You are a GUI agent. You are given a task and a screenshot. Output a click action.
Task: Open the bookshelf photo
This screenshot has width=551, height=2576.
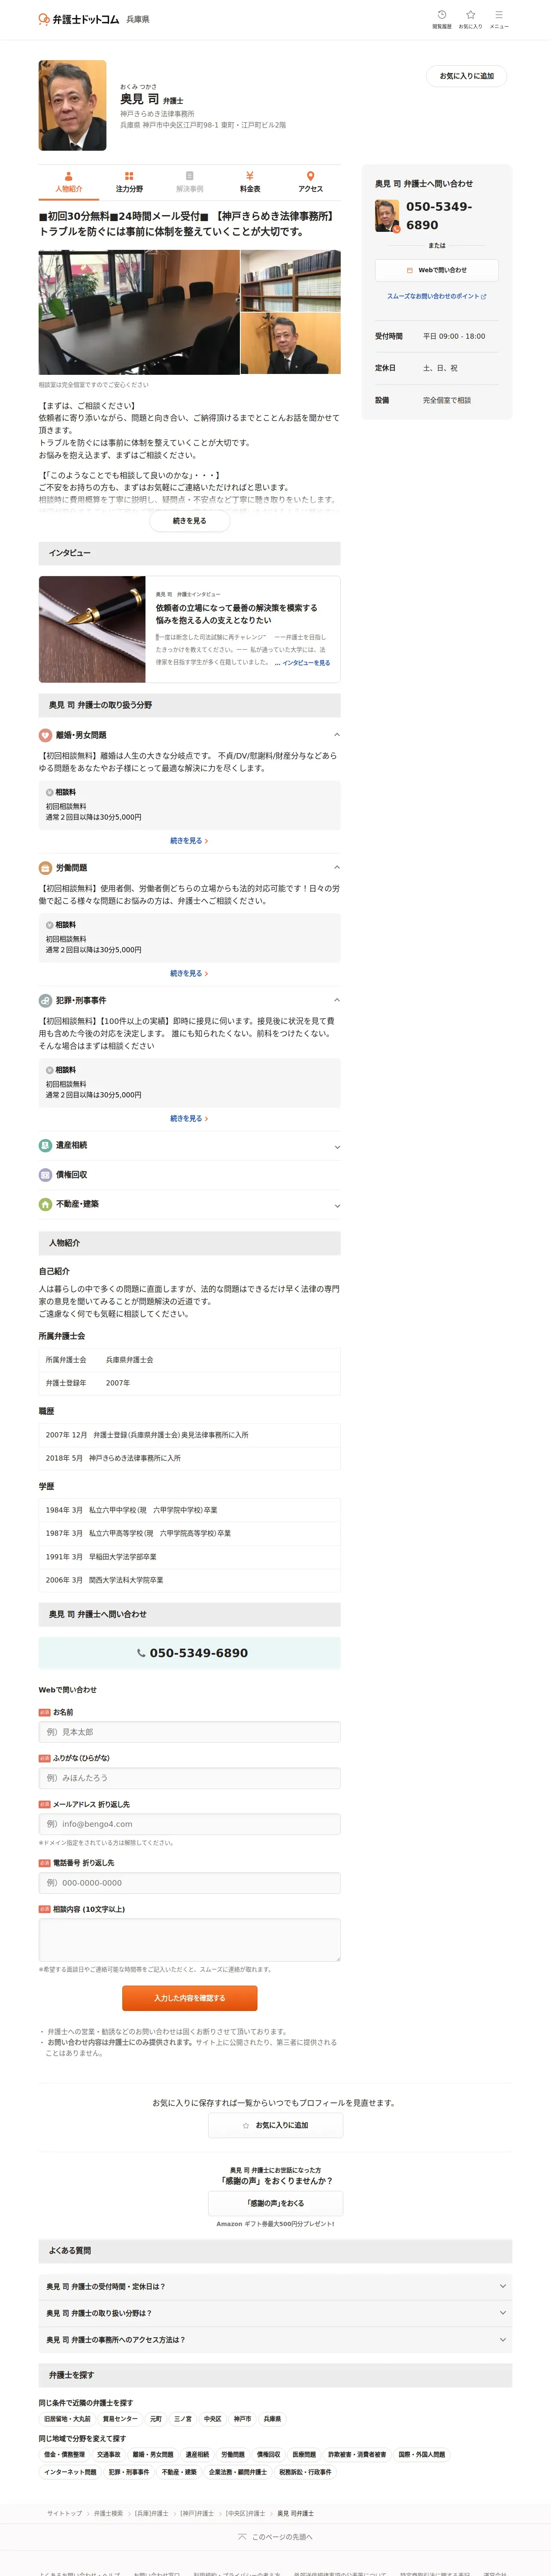291,281
